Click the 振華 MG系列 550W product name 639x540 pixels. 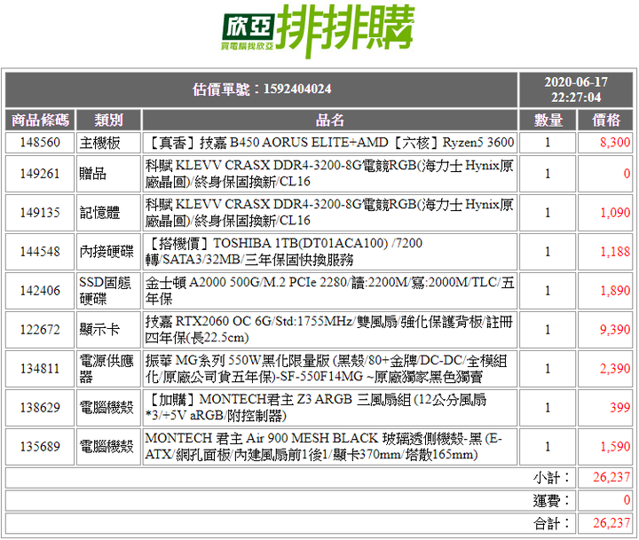coord(327,369)
